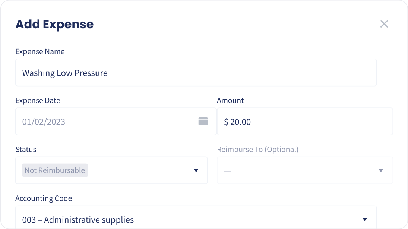The image size is (408, 229).
Task: Click the Expense Date label
Action: pos(38,101)
